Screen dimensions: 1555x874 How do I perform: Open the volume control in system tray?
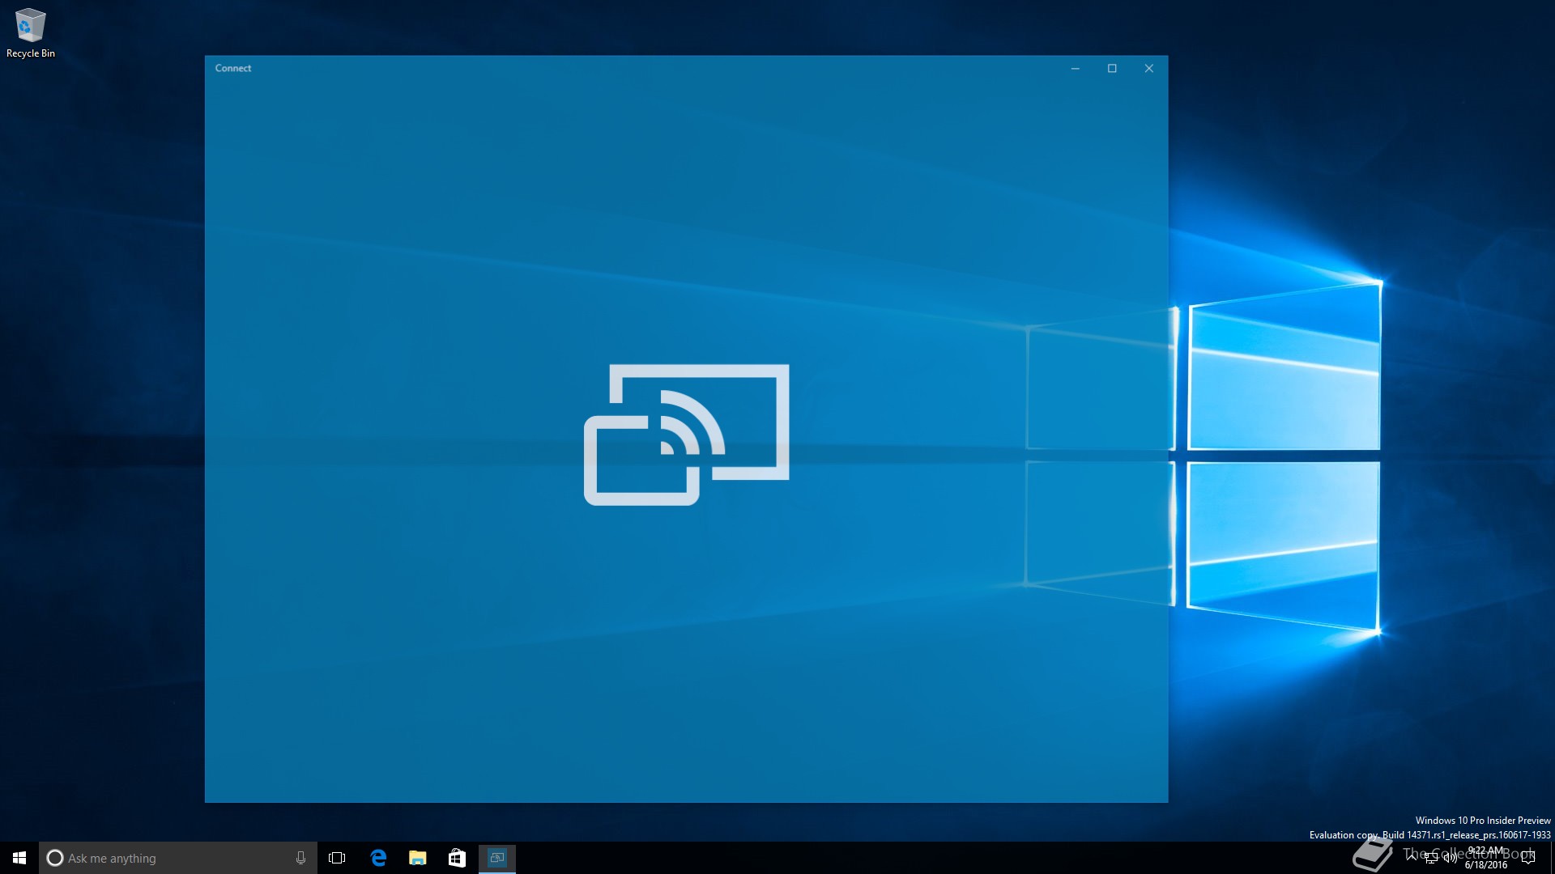pyautogui.click(x=1450, y=858)
